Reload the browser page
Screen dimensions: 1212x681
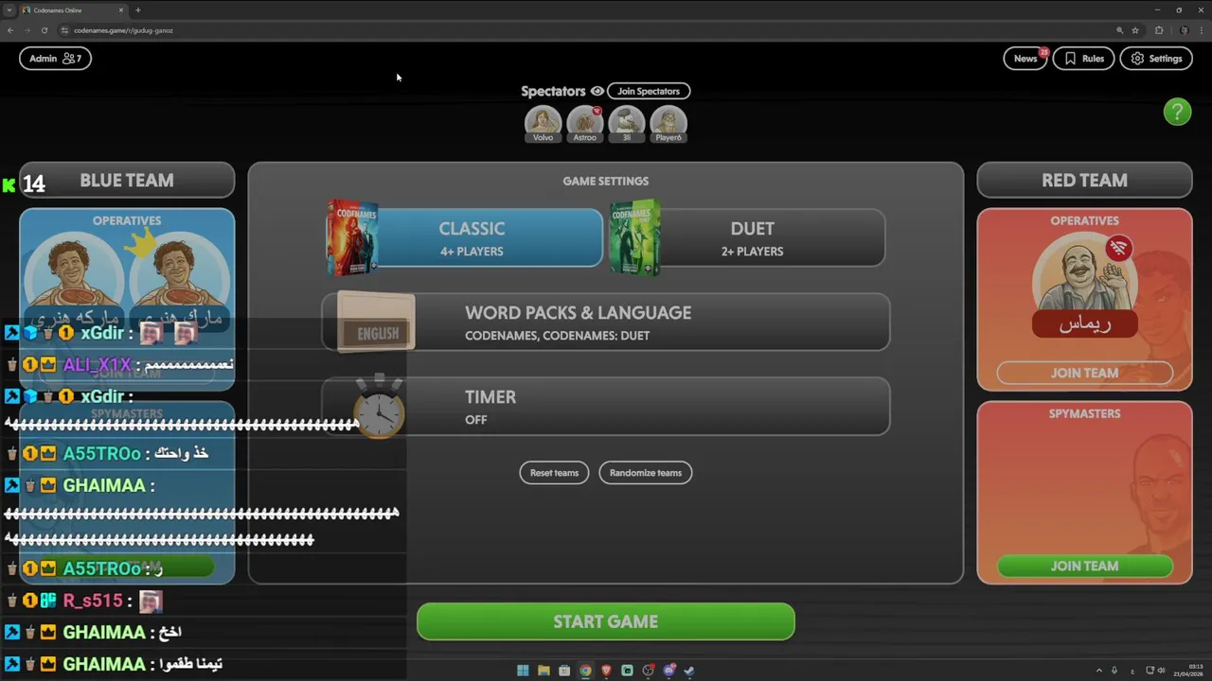(x=45, y=30)
